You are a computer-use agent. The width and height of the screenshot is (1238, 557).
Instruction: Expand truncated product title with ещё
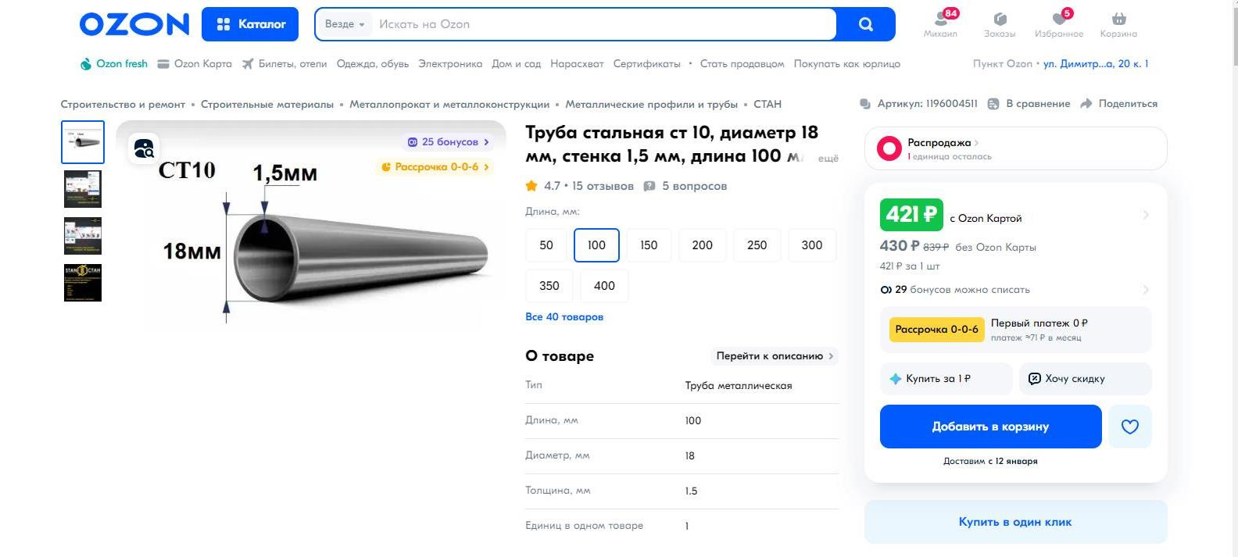coord(828,159)
